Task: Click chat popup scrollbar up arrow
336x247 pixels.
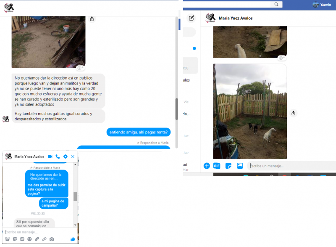Action: point(75,165)
